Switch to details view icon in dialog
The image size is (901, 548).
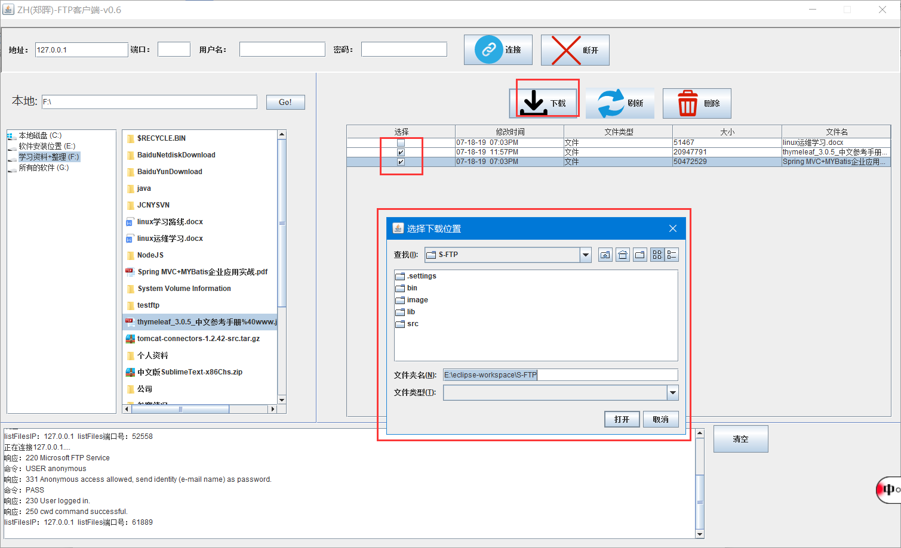click(x=672, y=255)
